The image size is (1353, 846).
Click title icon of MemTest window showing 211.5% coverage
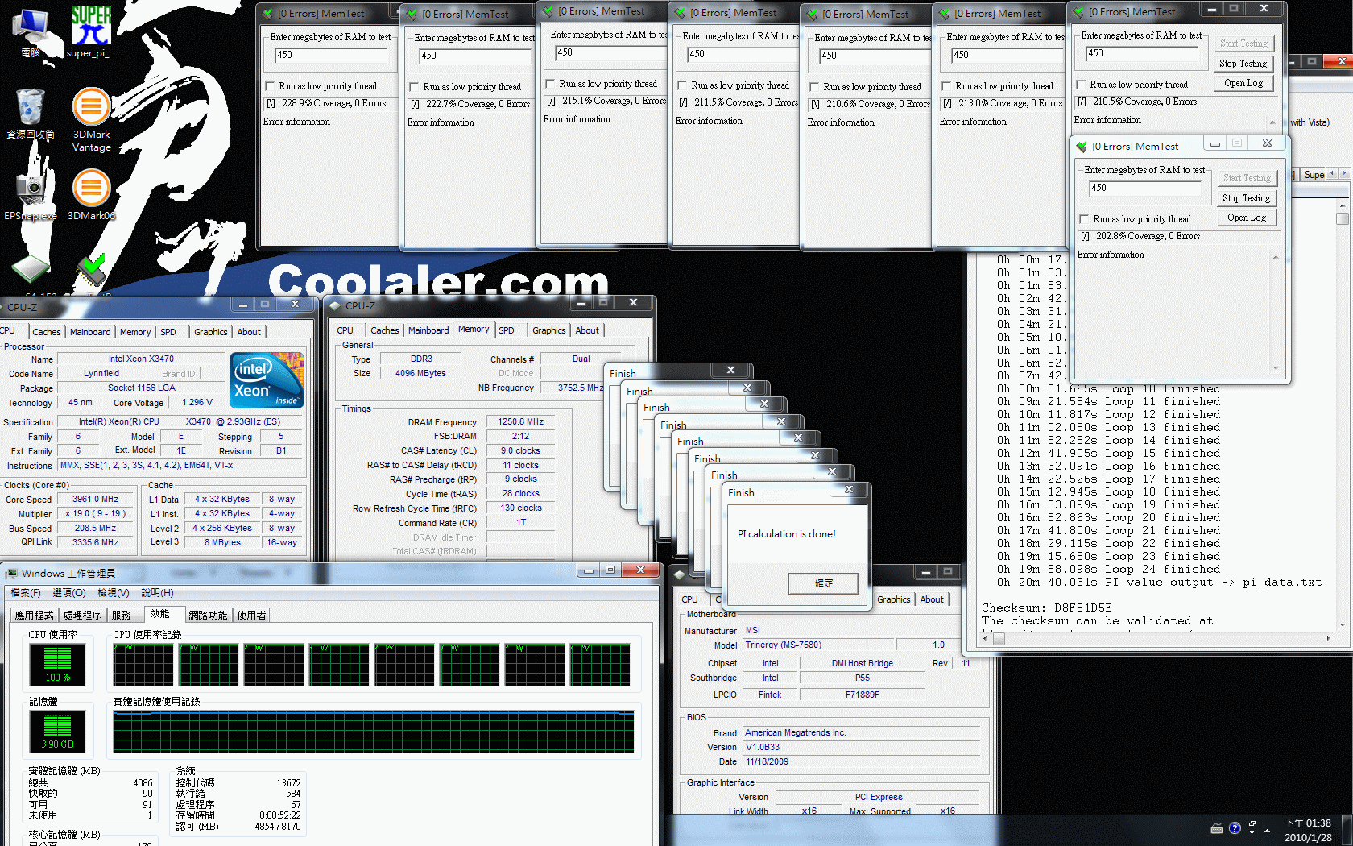pos(680,13)
